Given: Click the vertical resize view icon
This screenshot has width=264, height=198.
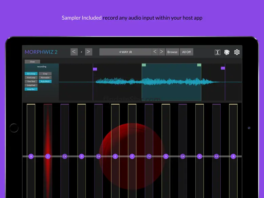Looking at the screenshot, I should pyautogui.click(x=218, y=52).
